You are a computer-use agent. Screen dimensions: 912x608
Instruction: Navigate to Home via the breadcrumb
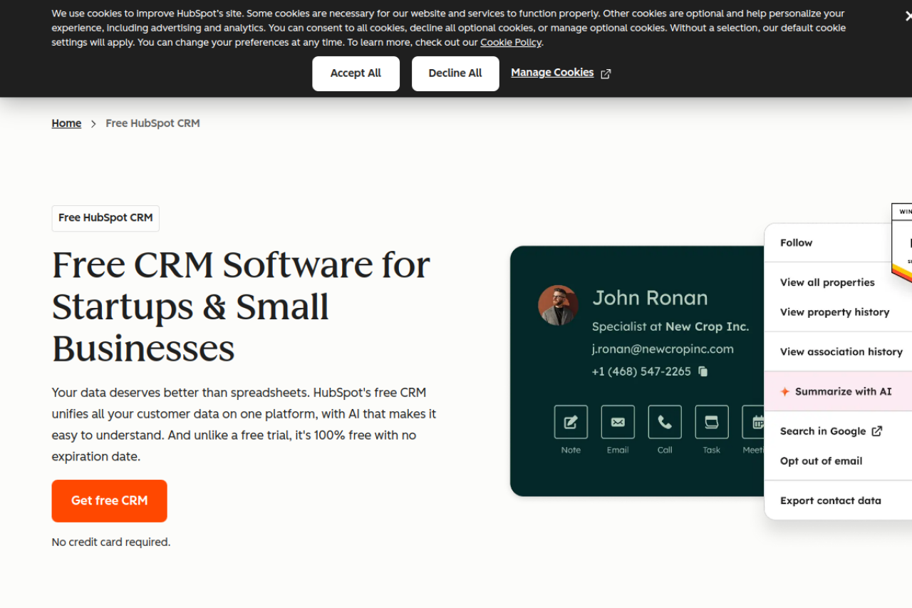coord(66,123)
